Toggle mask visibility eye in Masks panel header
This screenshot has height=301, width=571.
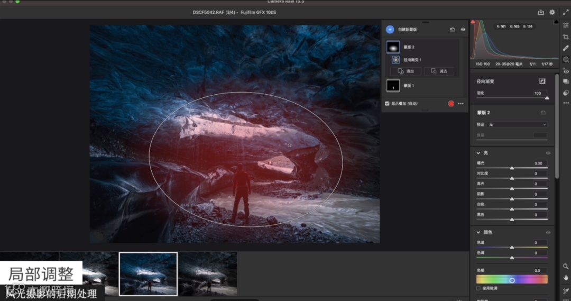point(463,30)
